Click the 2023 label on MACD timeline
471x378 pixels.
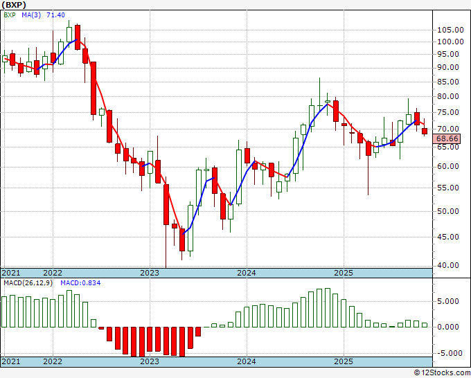(x=150, y=361)
